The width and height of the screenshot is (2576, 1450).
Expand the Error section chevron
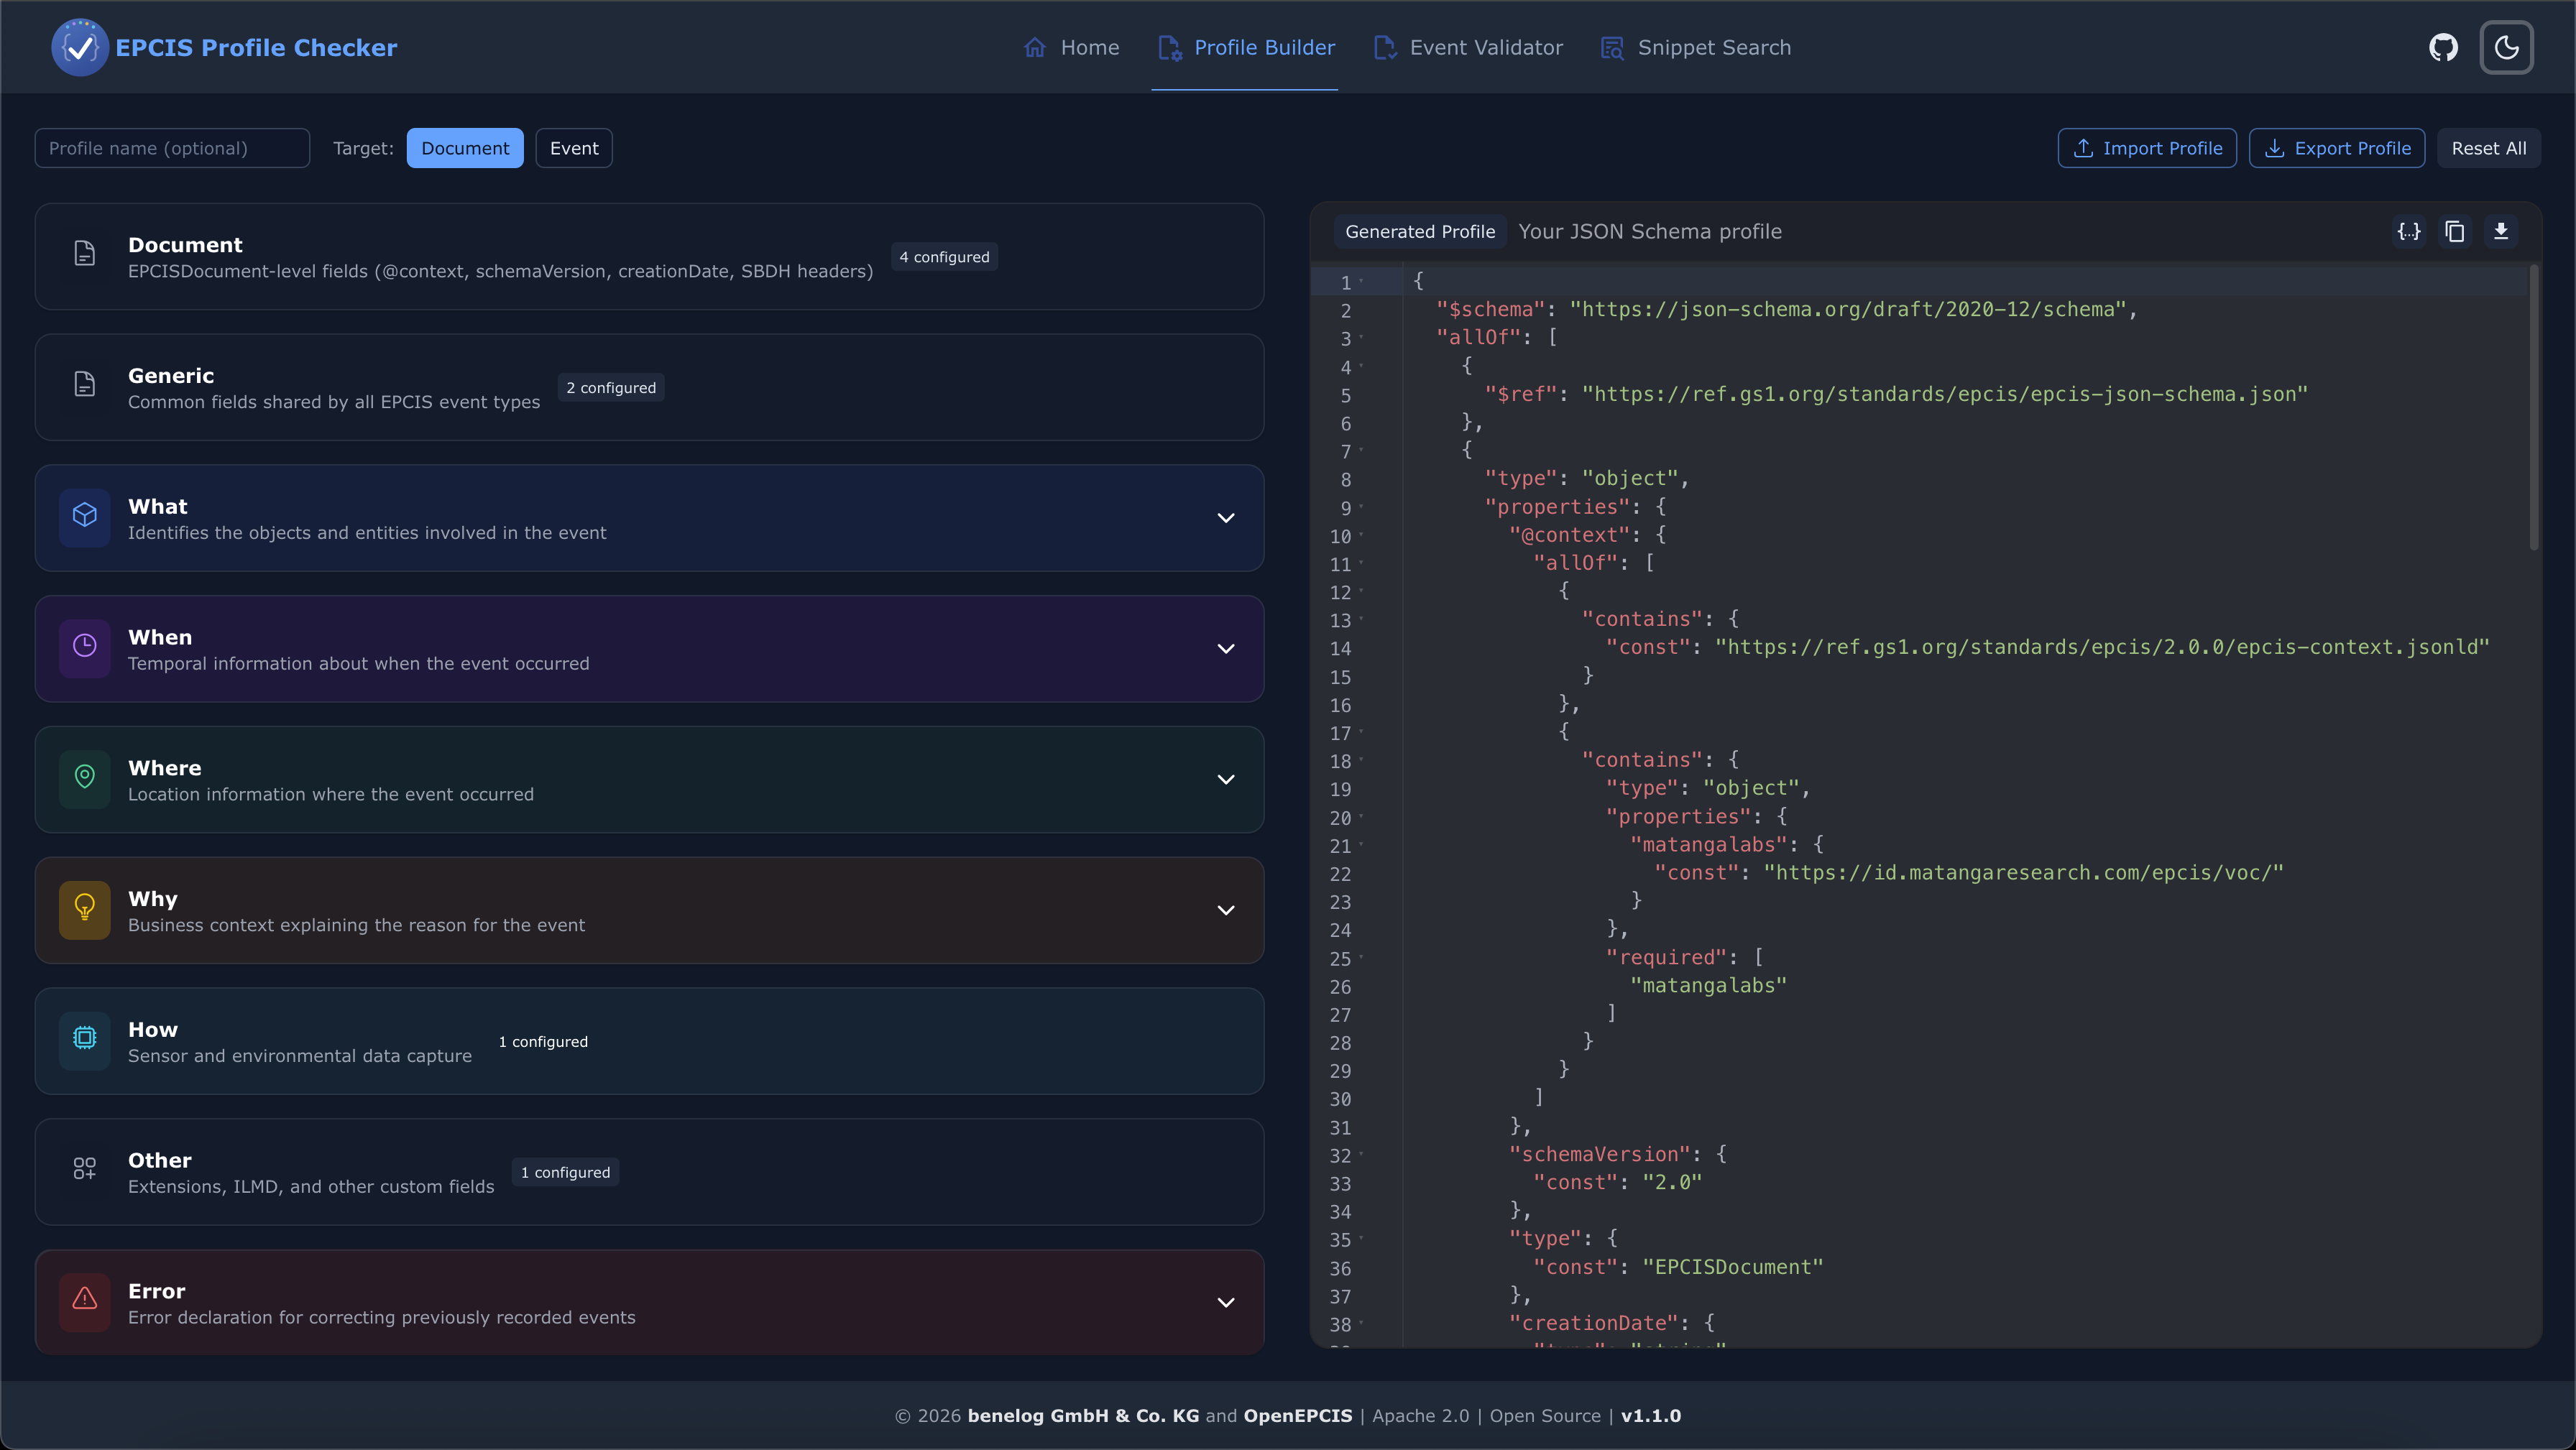pos(1226,1303)
